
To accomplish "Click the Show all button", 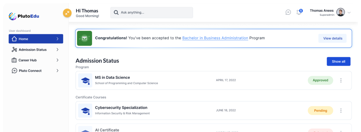I will 338,61.
